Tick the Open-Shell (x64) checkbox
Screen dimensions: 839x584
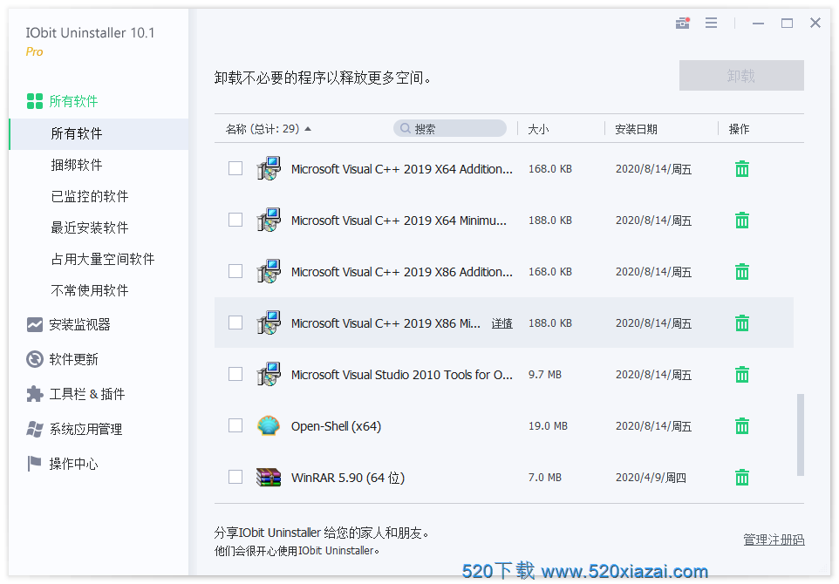click(235, 425)
